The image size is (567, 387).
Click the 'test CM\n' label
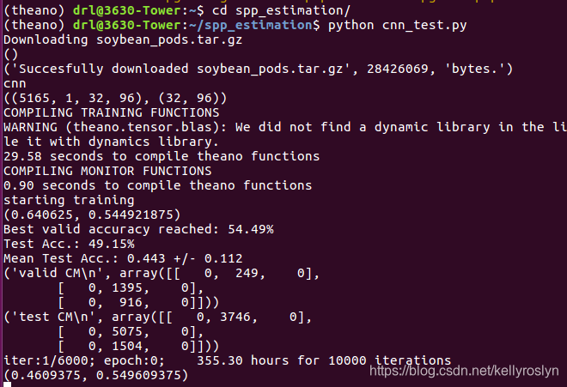coord(53,317)
